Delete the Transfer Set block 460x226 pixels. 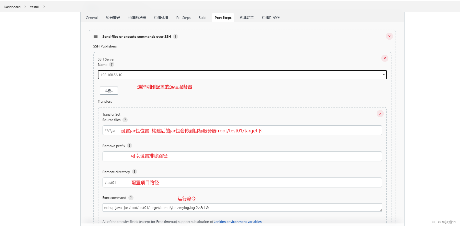[380, 114]
